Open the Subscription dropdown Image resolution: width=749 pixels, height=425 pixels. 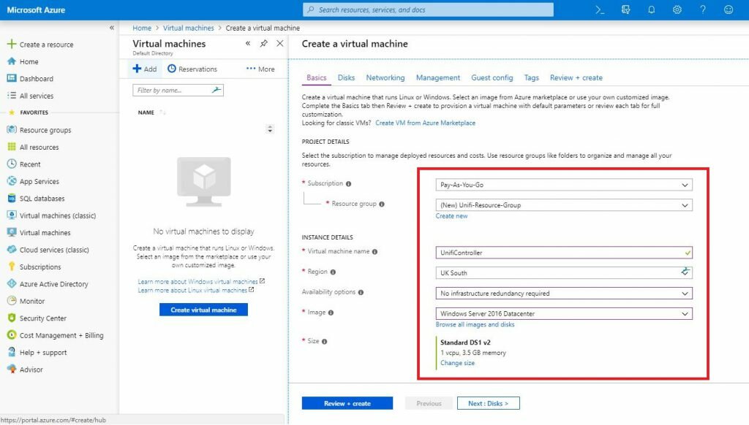click(x=564, y=185)
